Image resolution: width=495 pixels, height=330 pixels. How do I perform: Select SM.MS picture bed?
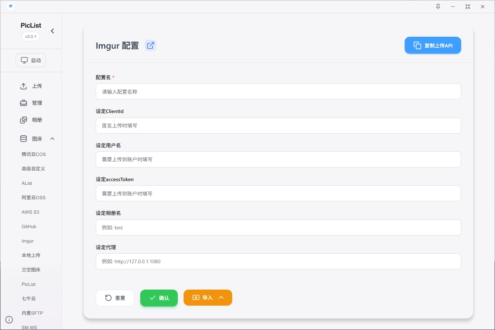[29, 327]
